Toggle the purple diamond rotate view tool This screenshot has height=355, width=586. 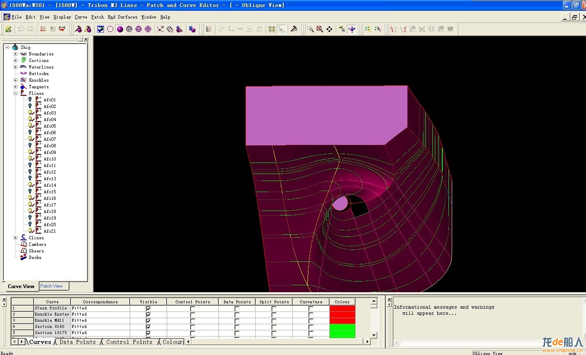click(x=352, y=29)
